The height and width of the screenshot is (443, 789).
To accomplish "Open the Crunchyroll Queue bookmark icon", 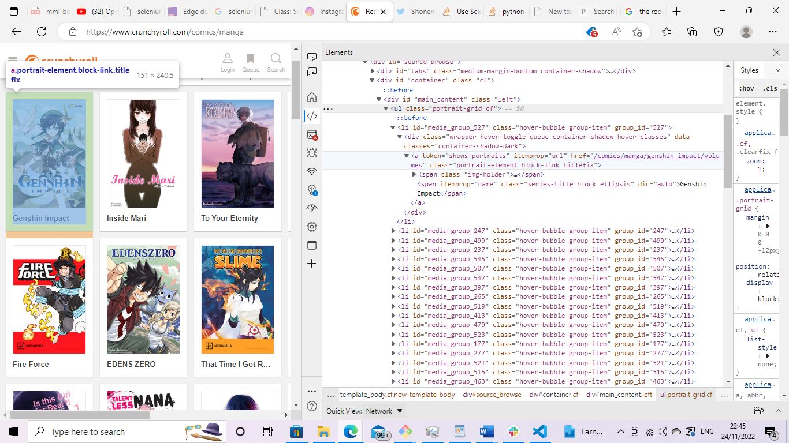I will click(251, 62).
